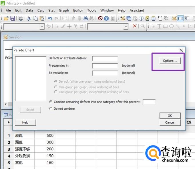Click the greyed Select button
195x169 pixels.
30,110
